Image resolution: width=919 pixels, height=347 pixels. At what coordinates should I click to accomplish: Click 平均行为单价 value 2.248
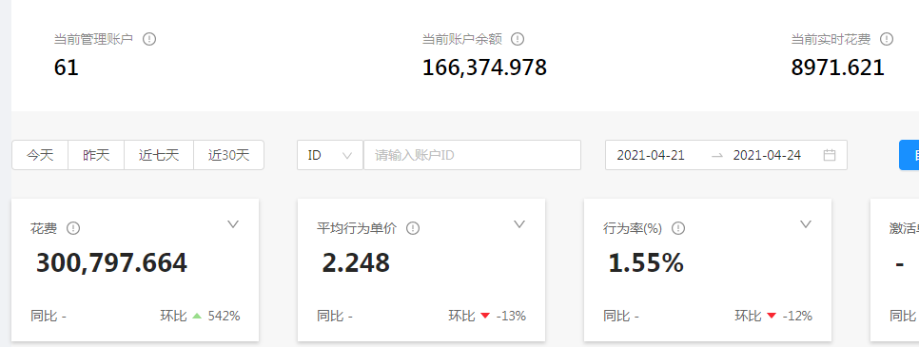click(356, 263)
